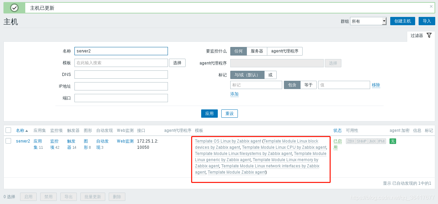Viewport: 438px width, 204px height.
Task: Click the 172.25.1.2: 10050 interface text
Action: [148, 144]
